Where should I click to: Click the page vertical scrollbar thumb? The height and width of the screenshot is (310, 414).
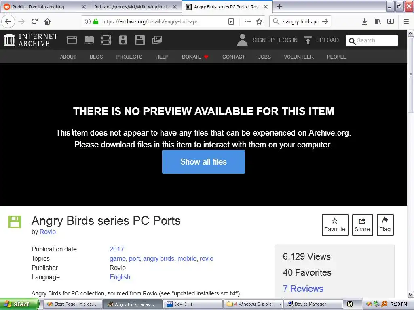coord(411,75)
